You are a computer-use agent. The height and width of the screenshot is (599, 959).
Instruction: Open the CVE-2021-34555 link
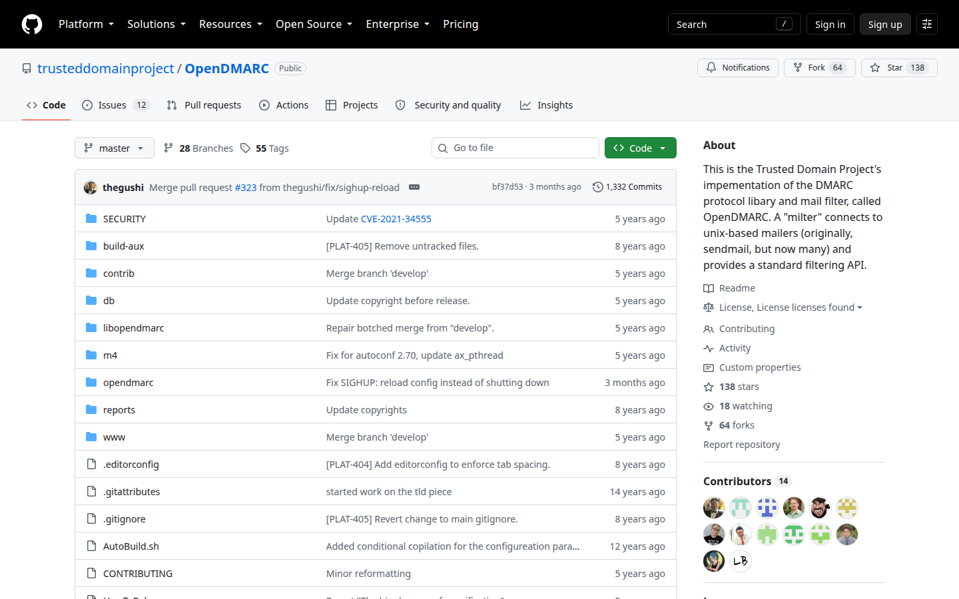pos(396,219)
